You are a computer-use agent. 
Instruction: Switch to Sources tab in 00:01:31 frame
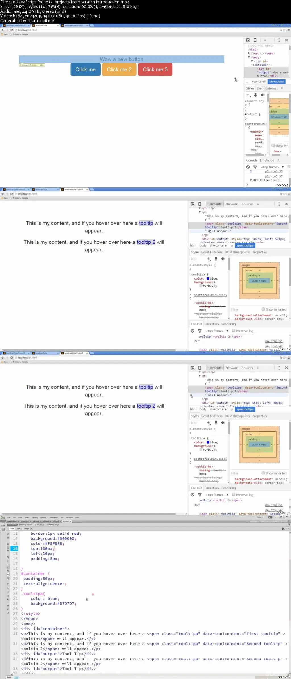247,368
